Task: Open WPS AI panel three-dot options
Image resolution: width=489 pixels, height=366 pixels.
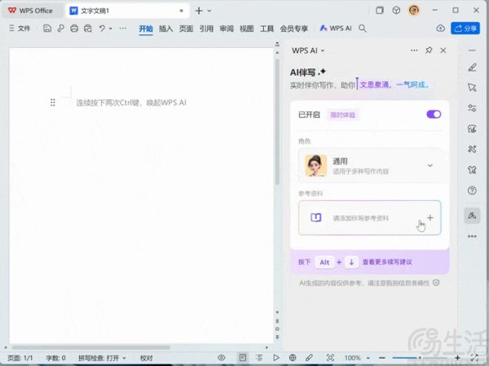Action: pos(414,50)
